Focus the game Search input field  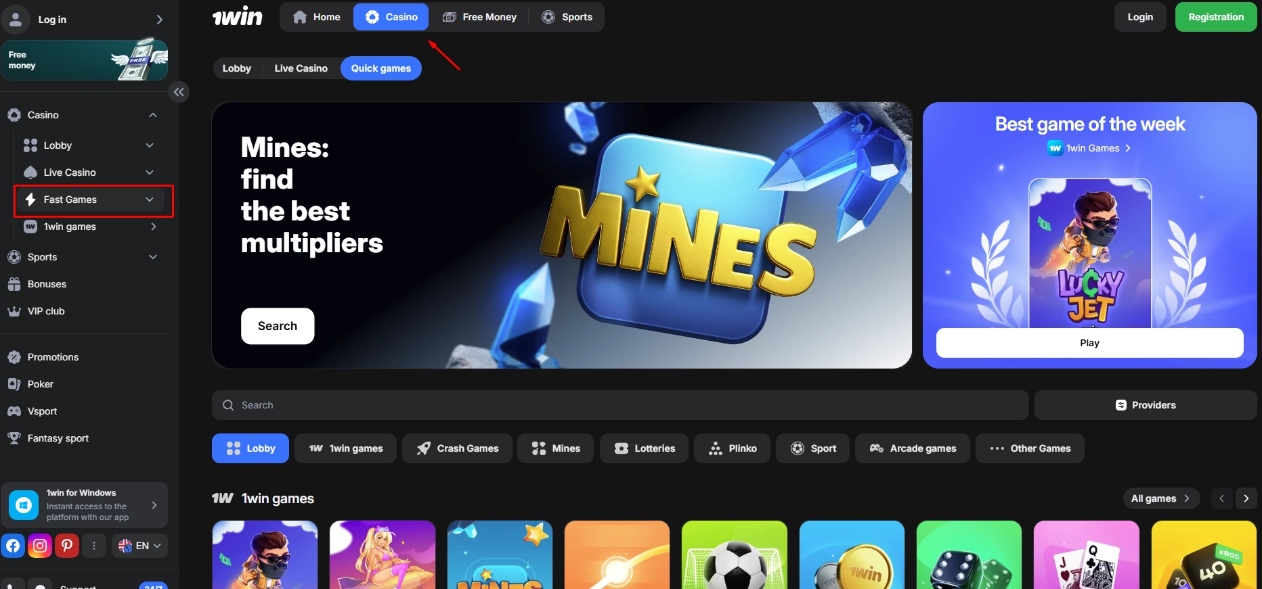(x=620, y=405)
